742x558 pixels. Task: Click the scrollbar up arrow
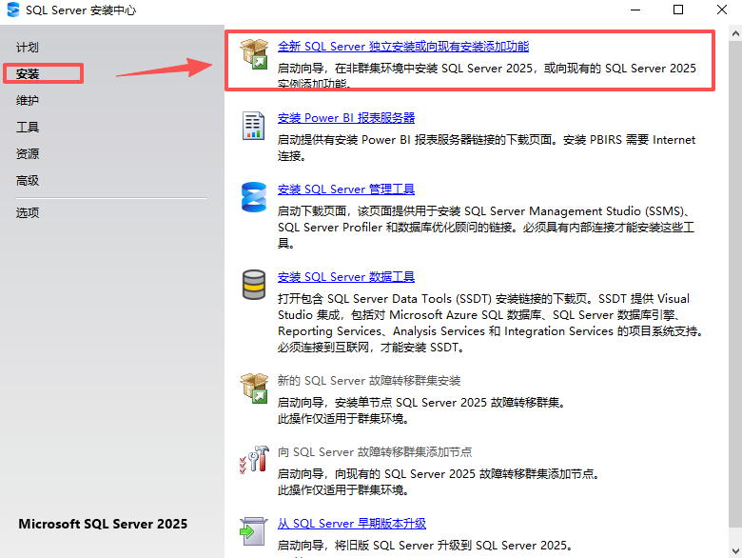735,33
